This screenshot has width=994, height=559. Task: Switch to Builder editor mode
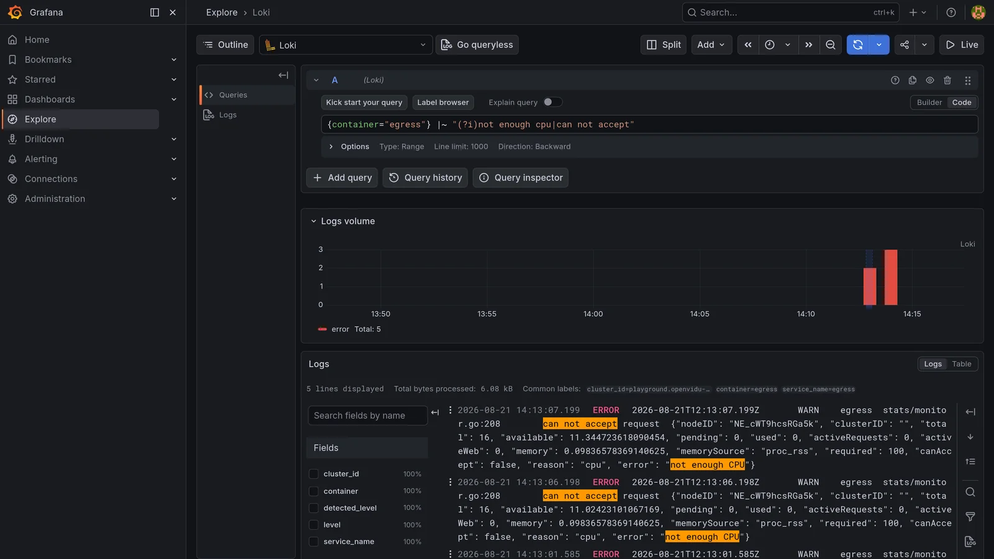click(x=929, y=102)
